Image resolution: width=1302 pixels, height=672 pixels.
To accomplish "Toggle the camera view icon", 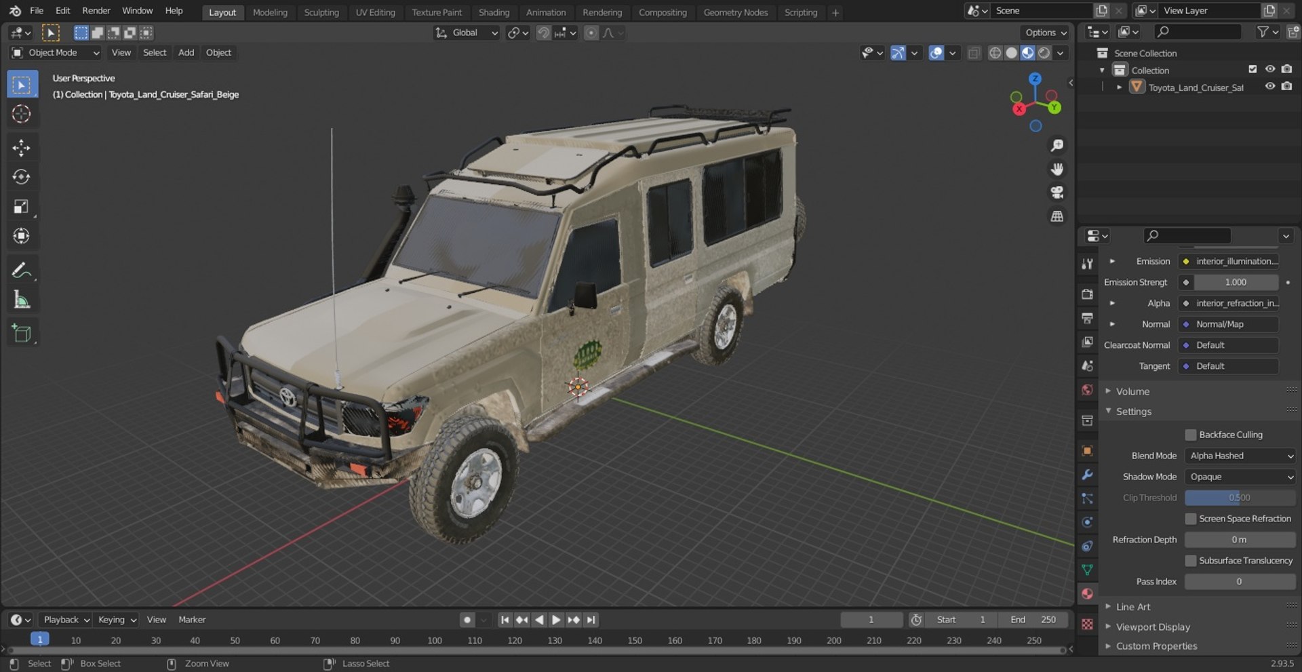I will pos(1057,193).
